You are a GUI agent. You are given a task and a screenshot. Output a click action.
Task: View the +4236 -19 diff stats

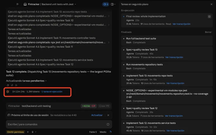(x=89, y=106)
